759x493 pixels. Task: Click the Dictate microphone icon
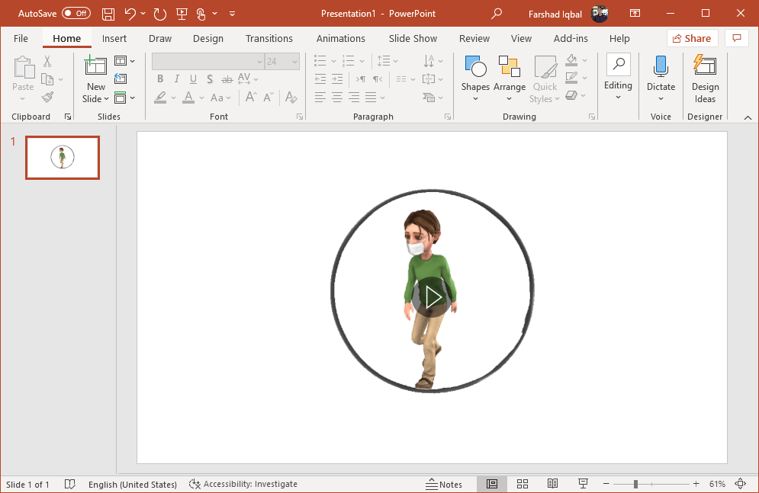click(661, 67)
